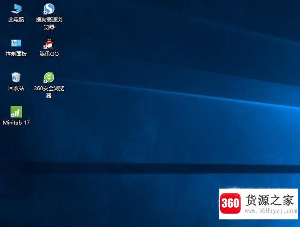
Task: Click the 控制面板 text label
Action: 16,54
